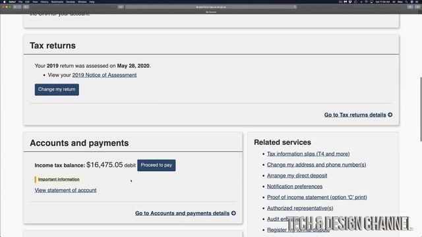Image resolution: width=422 pixels, height=237 pixels.
Task: Open Authorized representative(s) link
Action: click(300, 208)
